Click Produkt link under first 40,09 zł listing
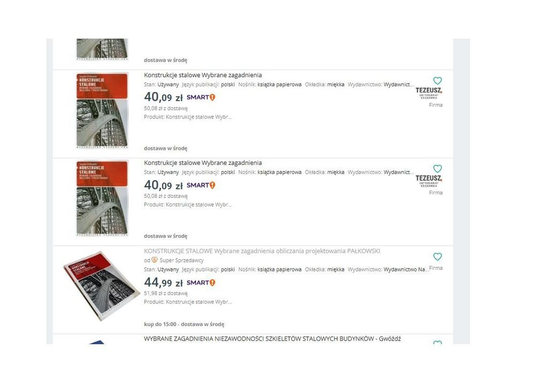This screenshot has height=378, width=535. tap(187, 117)
